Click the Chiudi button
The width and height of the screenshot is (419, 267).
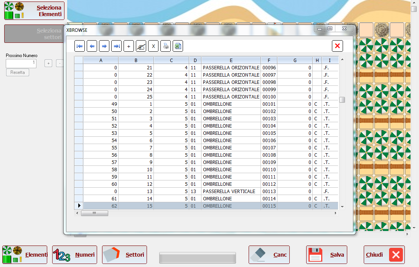pos(384,255)
